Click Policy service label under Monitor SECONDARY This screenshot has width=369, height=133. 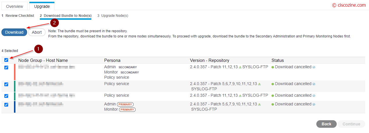pos(117,78)
